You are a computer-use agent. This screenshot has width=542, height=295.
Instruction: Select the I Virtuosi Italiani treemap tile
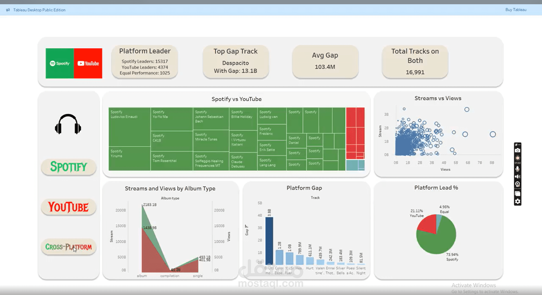coord(243,141)
